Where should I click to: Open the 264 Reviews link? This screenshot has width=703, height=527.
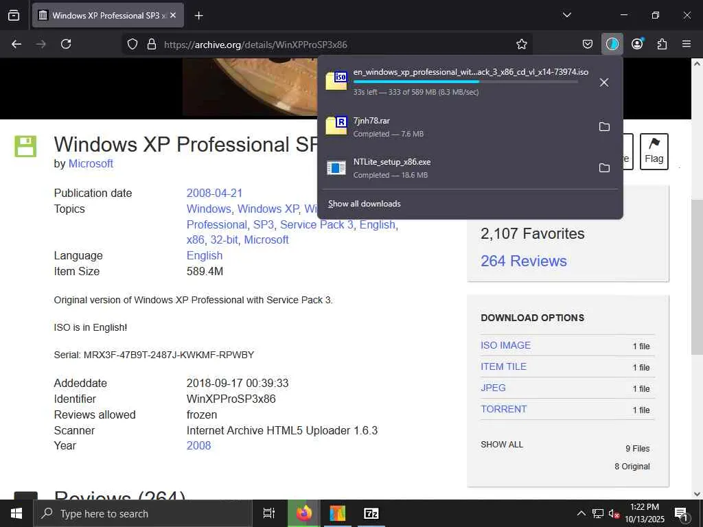point(524,261)
